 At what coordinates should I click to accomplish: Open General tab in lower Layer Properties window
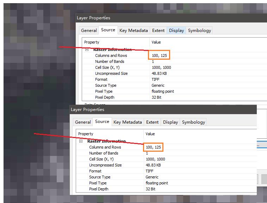pos(83,122)
